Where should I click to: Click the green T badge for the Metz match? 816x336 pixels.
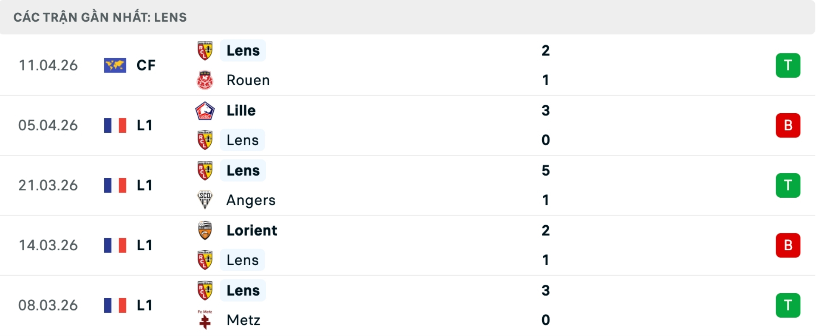tap(788, 305)
